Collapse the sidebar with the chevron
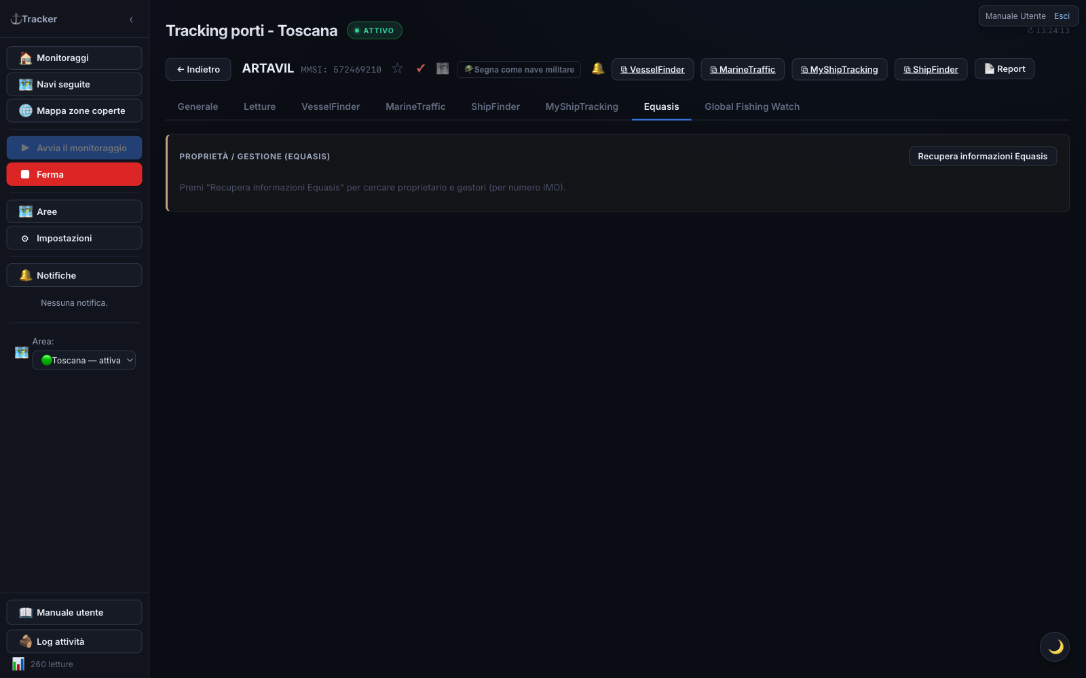Viewport: 1086px width, 678px height. point(131,20)
